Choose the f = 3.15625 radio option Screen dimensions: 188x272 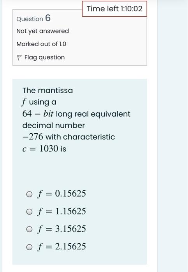pos(29,229)
